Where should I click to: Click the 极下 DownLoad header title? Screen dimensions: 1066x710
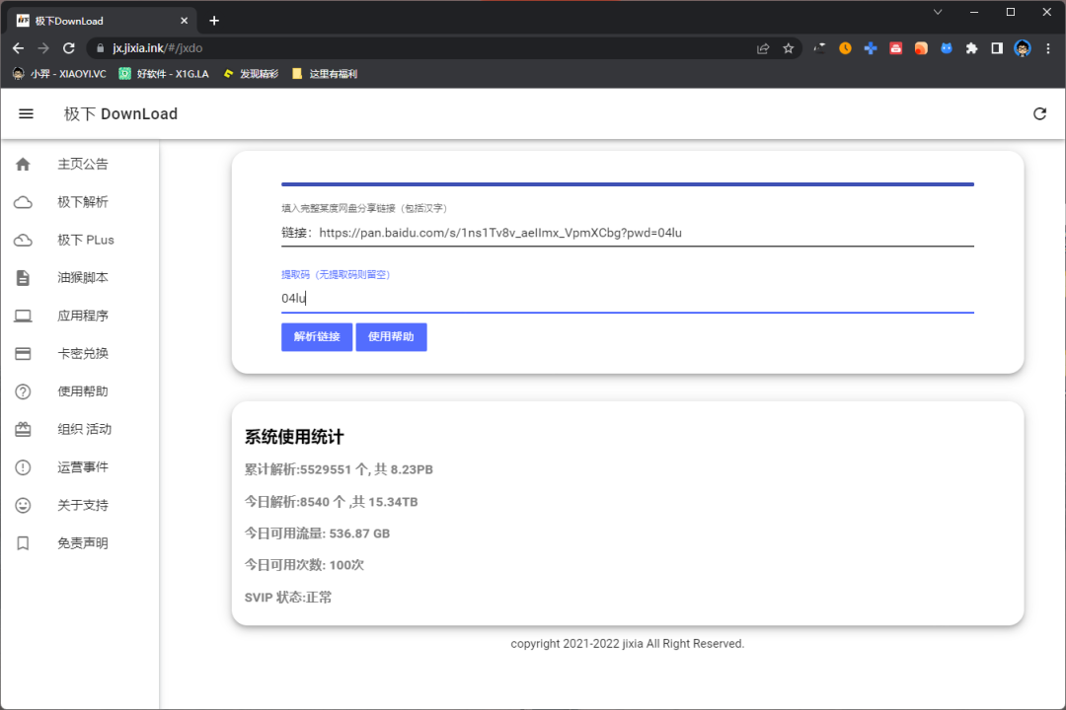tap(121, 113)
